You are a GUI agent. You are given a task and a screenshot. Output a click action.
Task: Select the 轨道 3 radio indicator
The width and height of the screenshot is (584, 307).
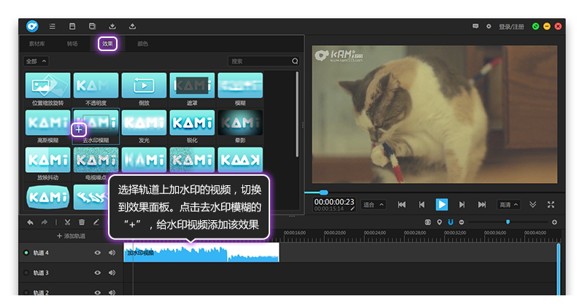pos(26,273)
